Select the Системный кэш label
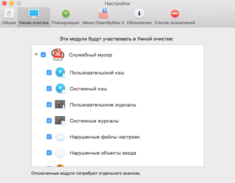 pyautogui.click(x=88, y=89)
